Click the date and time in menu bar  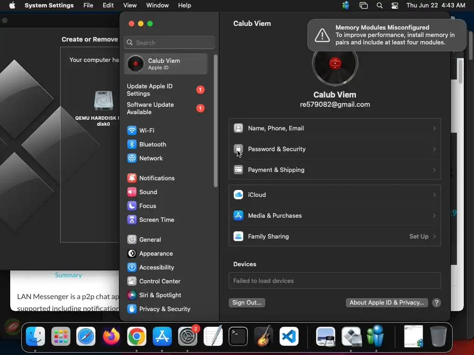tap(436, 6)
